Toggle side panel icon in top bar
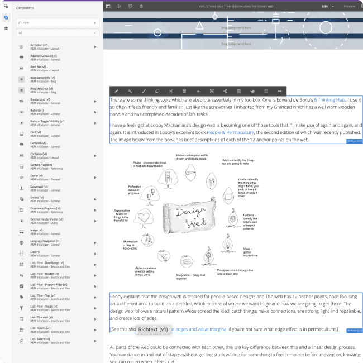Image resolution: width=363 pixels, height=363 pixels. pyautogui.click(x=108, y=6)
